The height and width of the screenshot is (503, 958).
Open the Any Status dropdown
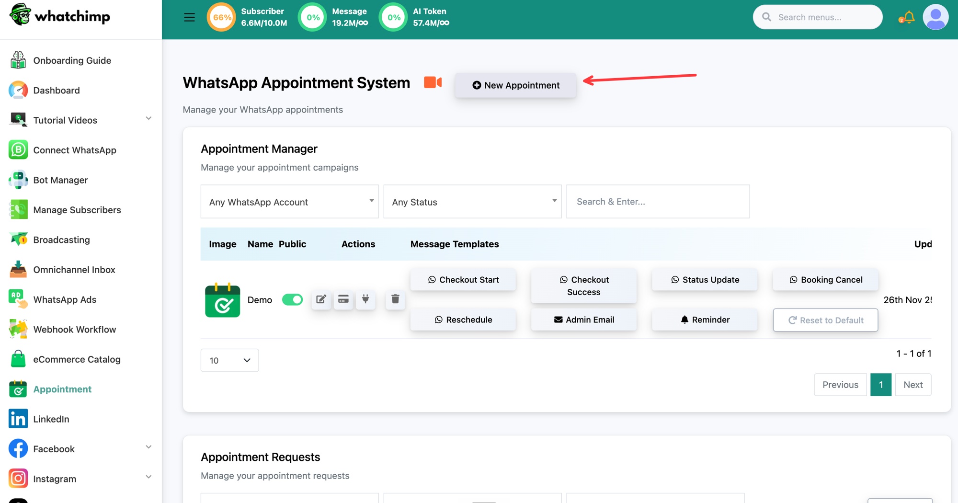(x=472, y=202)
